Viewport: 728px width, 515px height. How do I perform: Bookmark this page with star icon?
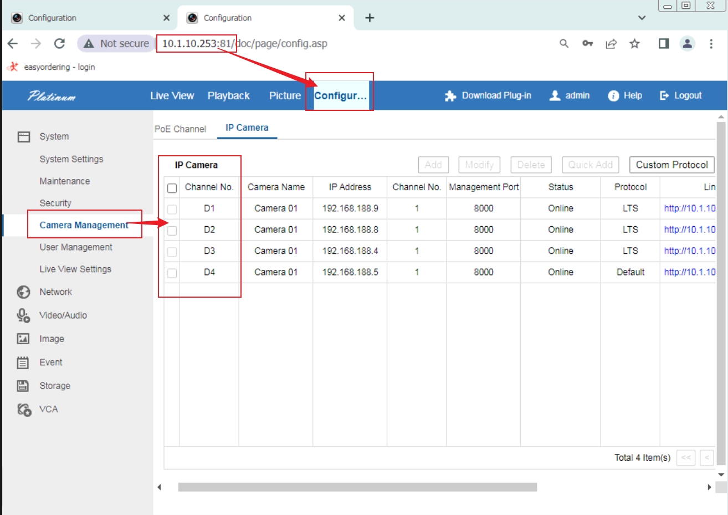635,44
